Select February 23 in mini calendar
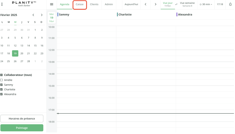The image size is (235, 134). (x=42, y=54)
